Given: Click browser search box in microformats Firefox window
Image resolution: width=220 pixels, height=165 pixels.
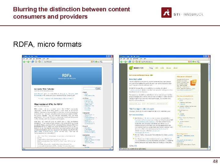Looking at the screenshot, I should 204,62.
